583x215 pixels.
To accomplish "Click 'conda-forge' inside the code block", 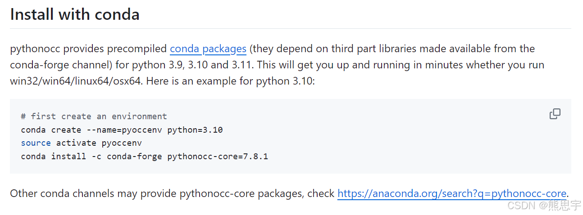I will click(134, 157).
